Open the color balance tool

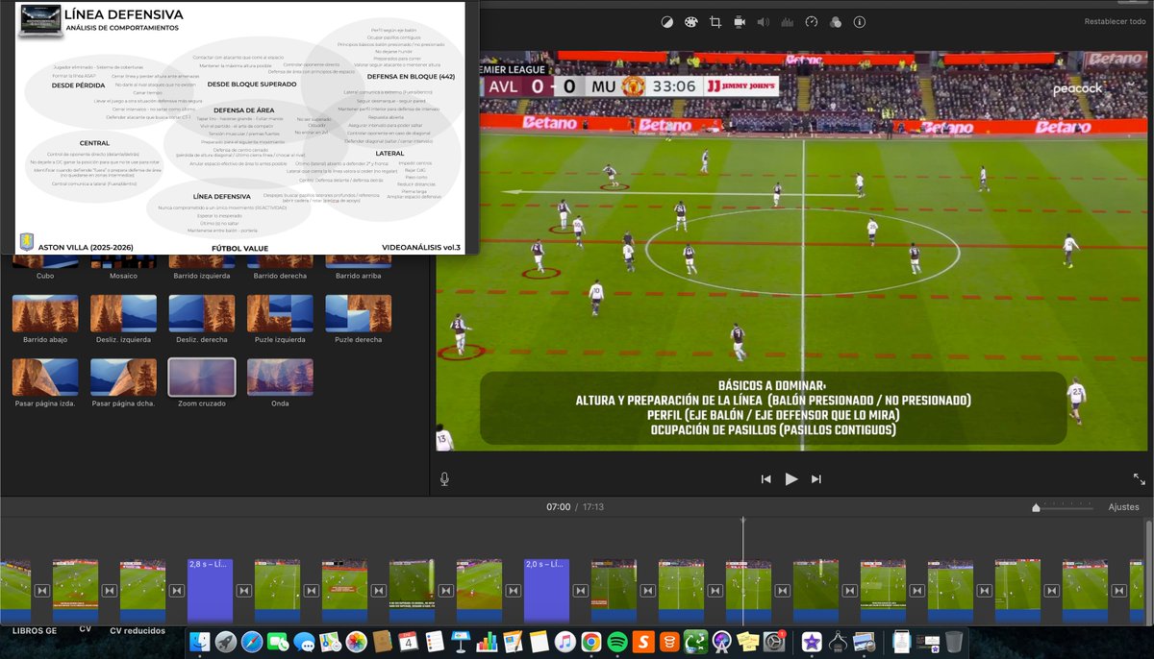[667, 22]
